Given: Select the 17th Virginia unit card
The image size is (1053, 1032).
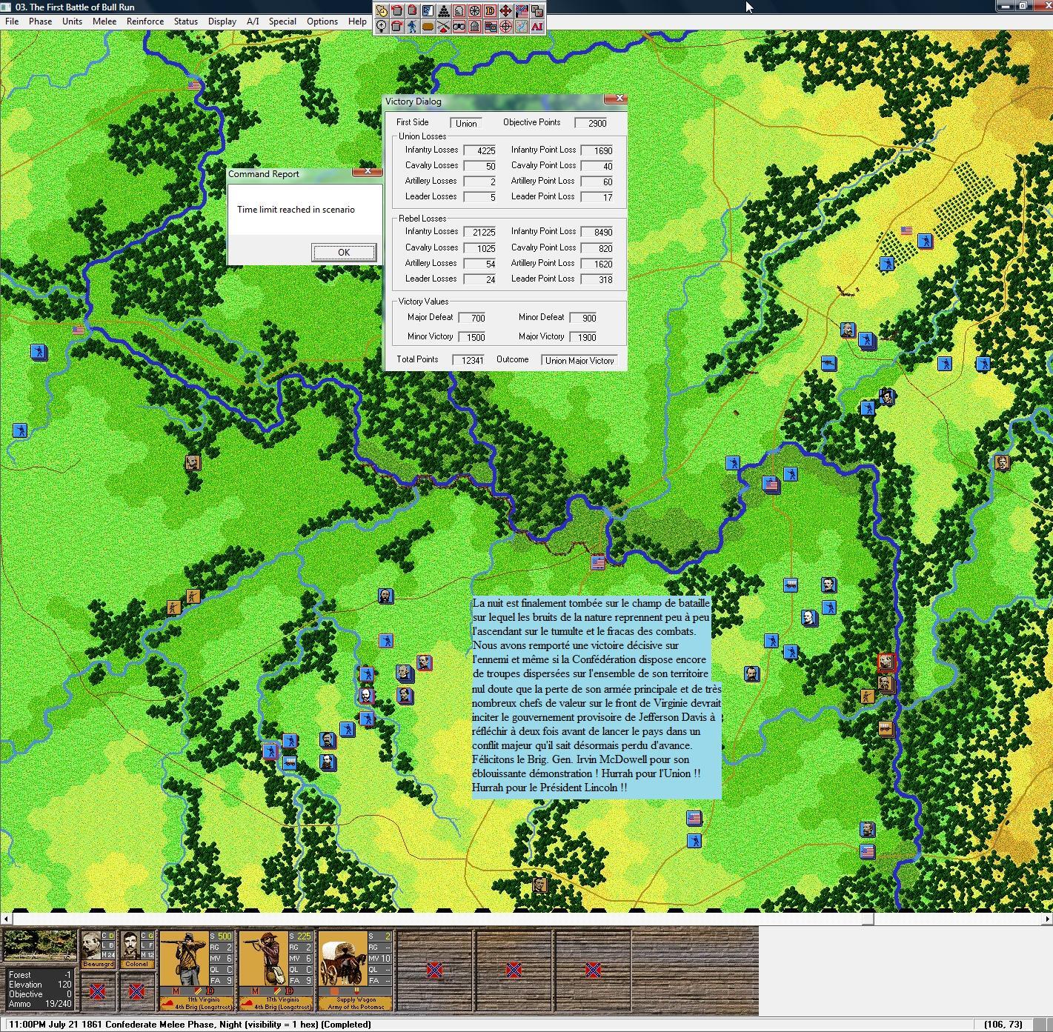Looking at the screenshot, I should coord(276,971).
